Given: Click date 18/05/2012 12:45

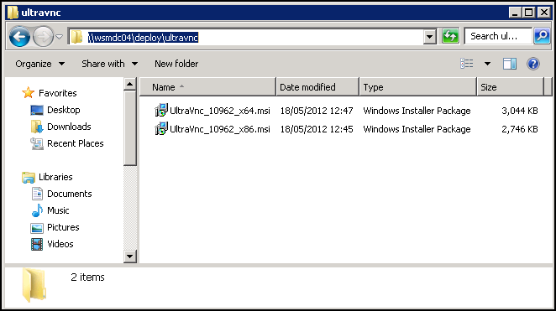Looking at the screenshot, I should click(317, 129).
